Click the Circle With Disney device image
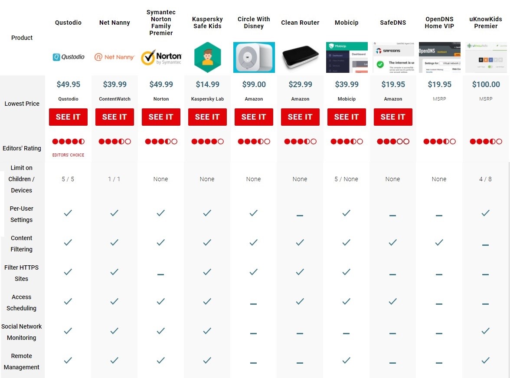 (254, 57)
